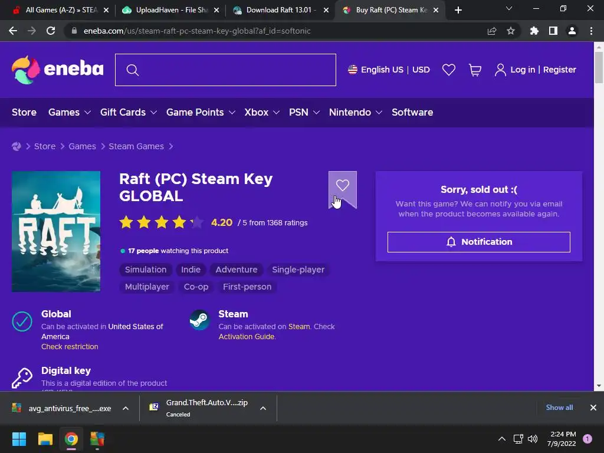Open the Software menu item
The image size is (604, 453).
tap(412, 112)
